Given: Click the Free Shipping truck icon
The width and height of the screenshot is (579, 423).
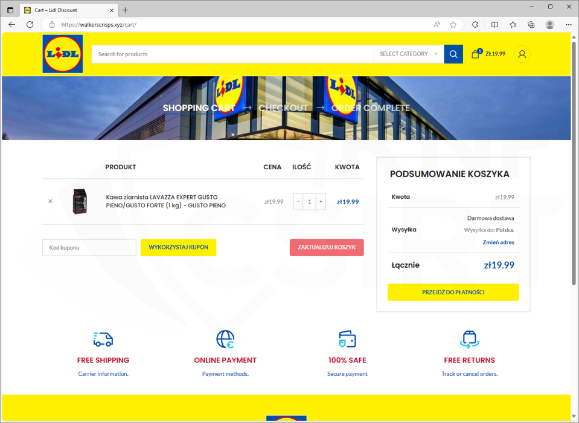Looking at the screenshot, I should 103,340.
